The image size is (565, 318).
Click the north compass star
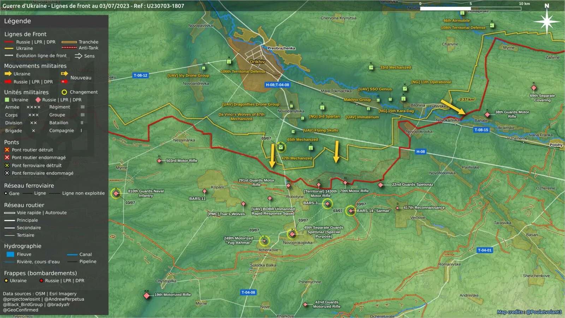pyautogui.click(x=547, y=21)
